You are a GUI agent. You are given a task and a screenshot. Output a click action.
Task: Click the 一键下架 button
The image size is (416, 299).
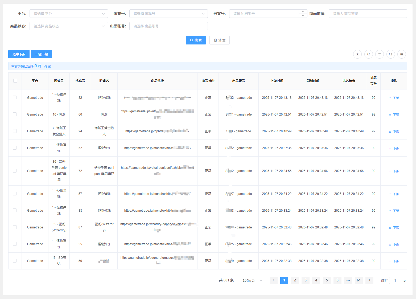(x=42, y=54)
